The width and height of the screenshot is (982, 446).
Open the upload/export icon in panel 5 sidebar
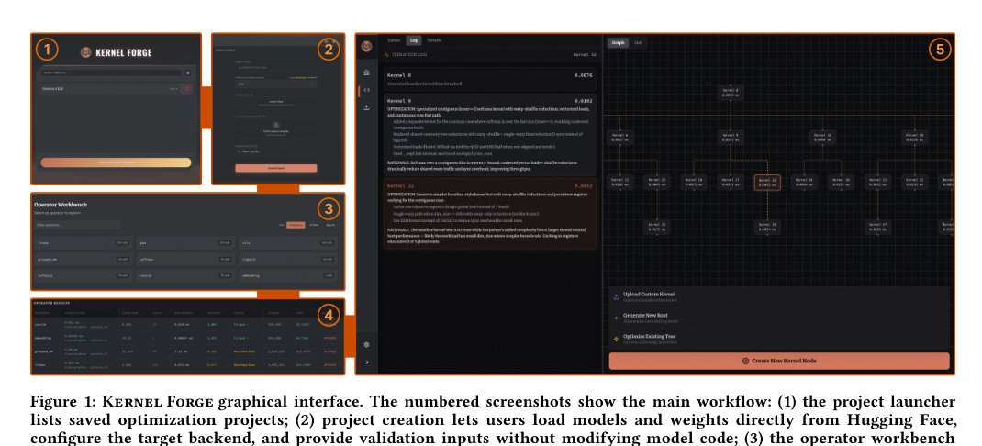point(366,107)
